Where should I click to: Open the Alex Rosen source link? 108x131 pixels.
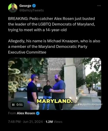pos(26,113)
